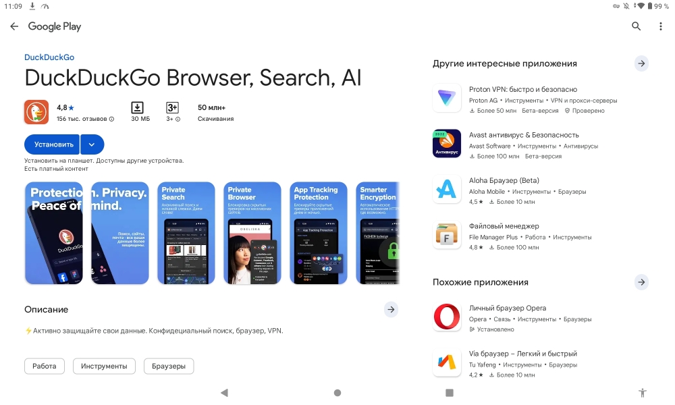Select the Браузеры category chip
Viewport: 675px width, 405px height.
click(169, 367)
